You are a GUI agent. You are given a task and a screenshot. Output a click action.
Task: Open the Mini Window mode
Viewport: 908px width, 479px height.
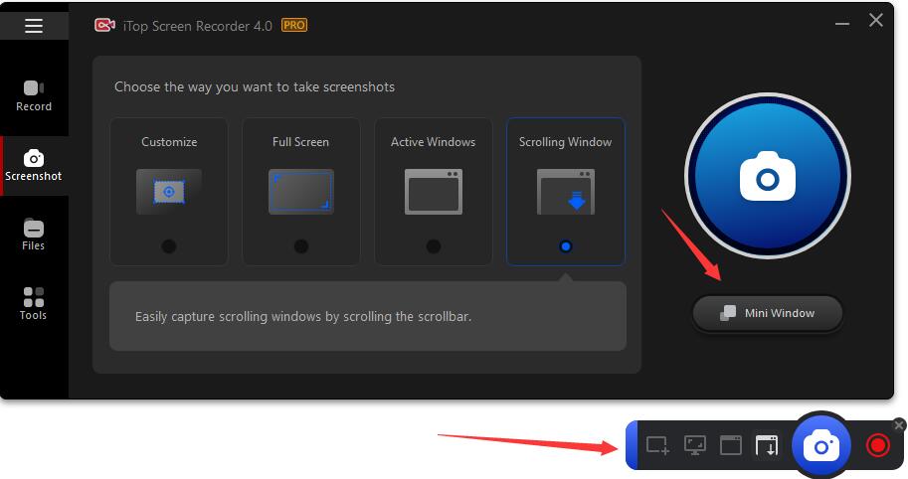coord(768,313)
